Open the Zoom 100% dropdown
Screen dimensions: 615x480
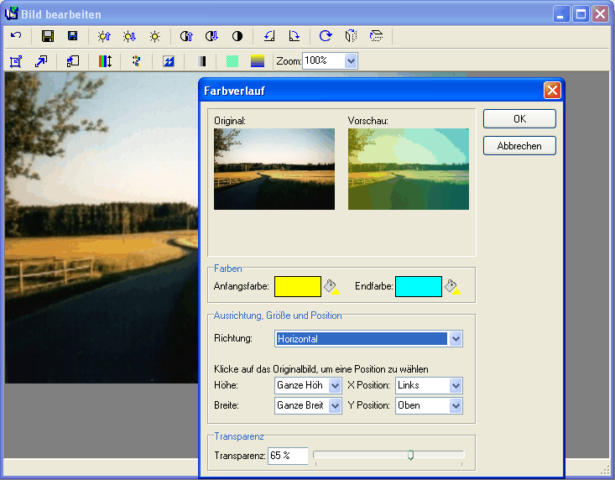click(351, 60)
